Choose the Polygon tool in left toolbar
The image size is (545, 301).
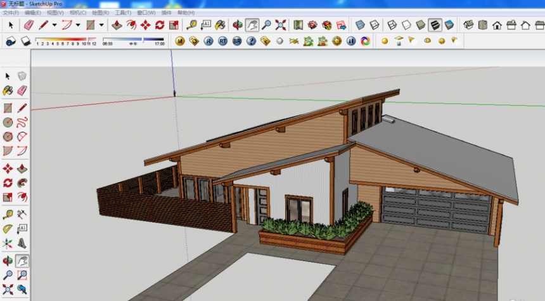[8, 137]
